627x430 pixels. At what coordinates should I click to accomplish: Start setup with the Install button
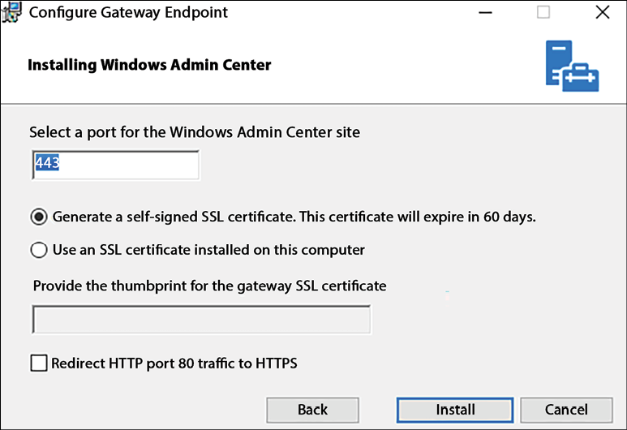455,410
